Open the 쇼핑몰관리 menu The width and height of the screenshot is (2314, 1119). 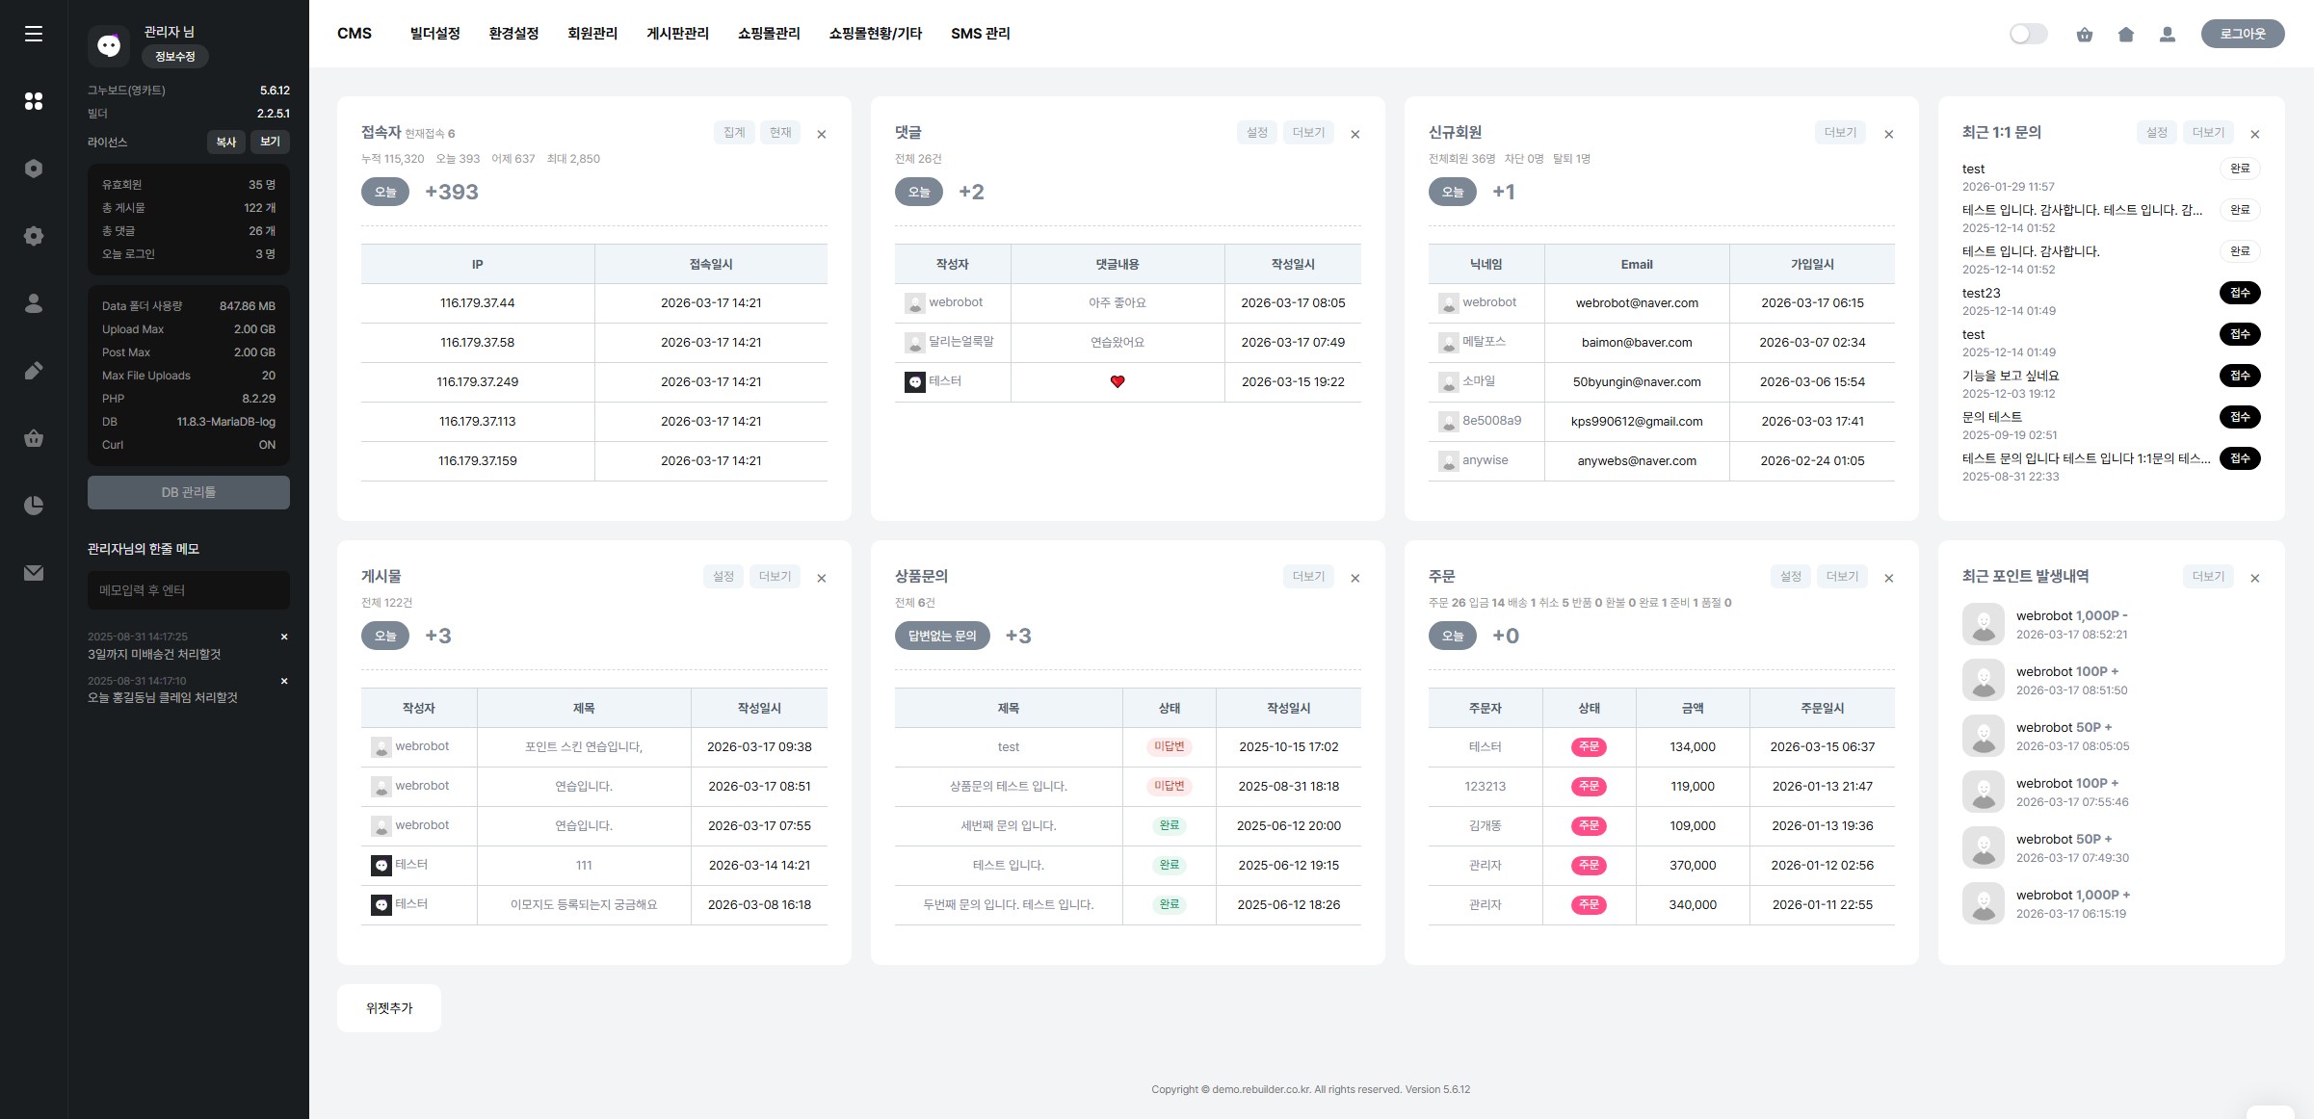coord(769,34)
